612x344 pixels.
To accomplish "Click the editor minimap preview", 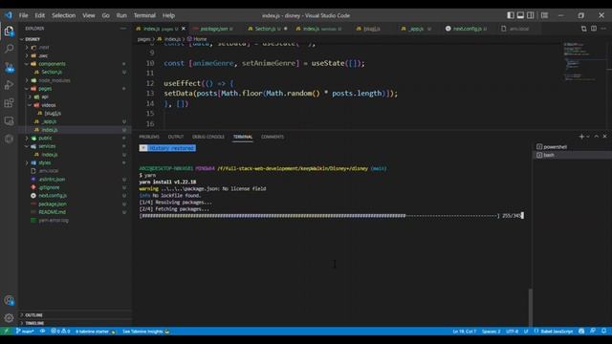I will click(580, 60).
